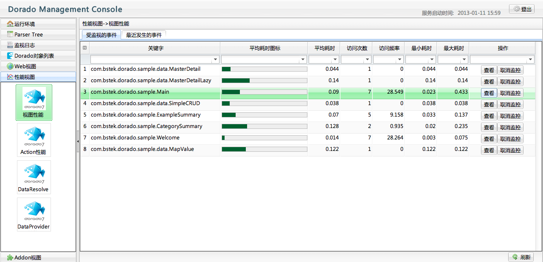Click 查看 for the MasterDetail row
The width and height of the screenshot is (543, 262).
click(489, 70)
